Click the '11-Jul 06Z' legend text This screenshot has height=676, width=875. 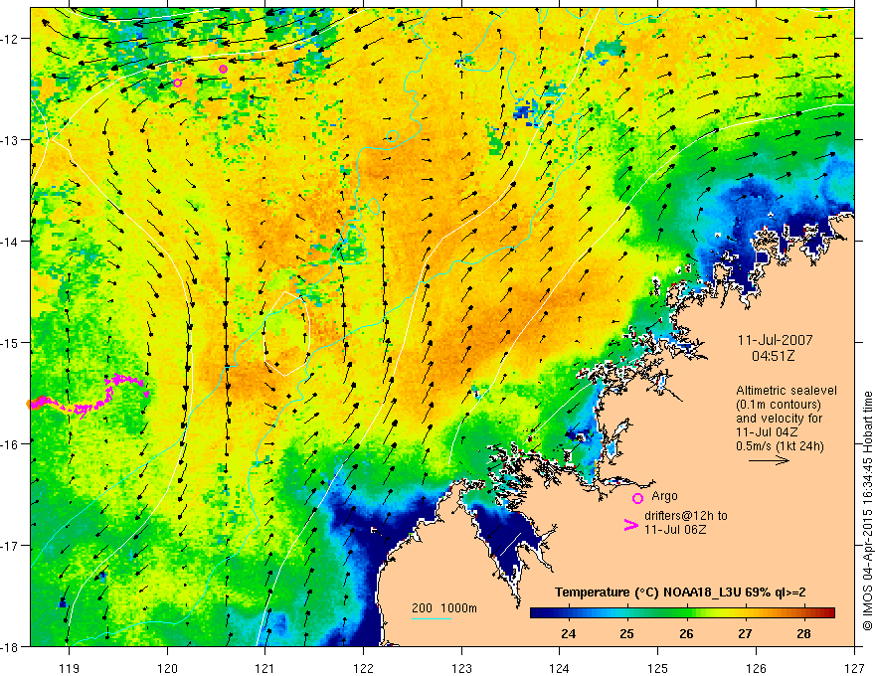coord(675,529)
